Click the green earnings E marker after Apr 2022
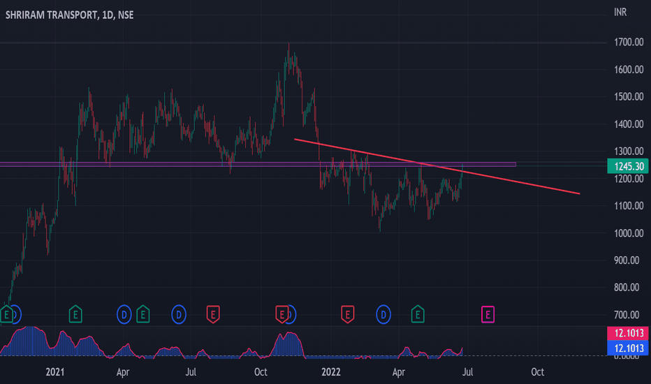The width and height of the screenshot is (651, 384). tap(418, 314)
